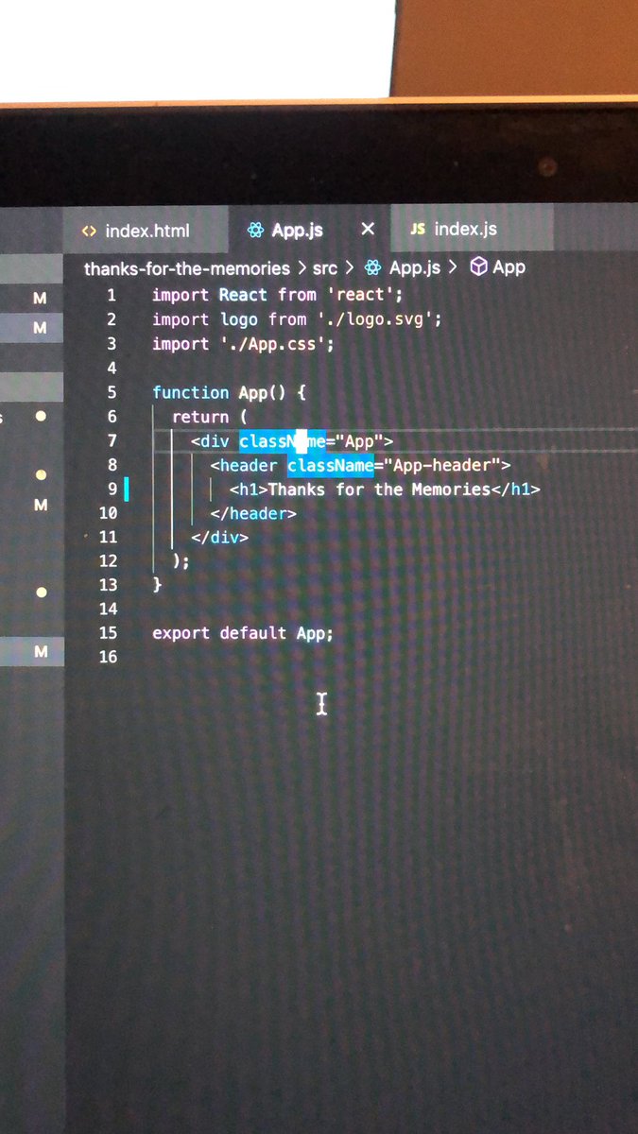Click 'function App()' declaration
This screenshot has height=1134, width=638.
[219, 392]
